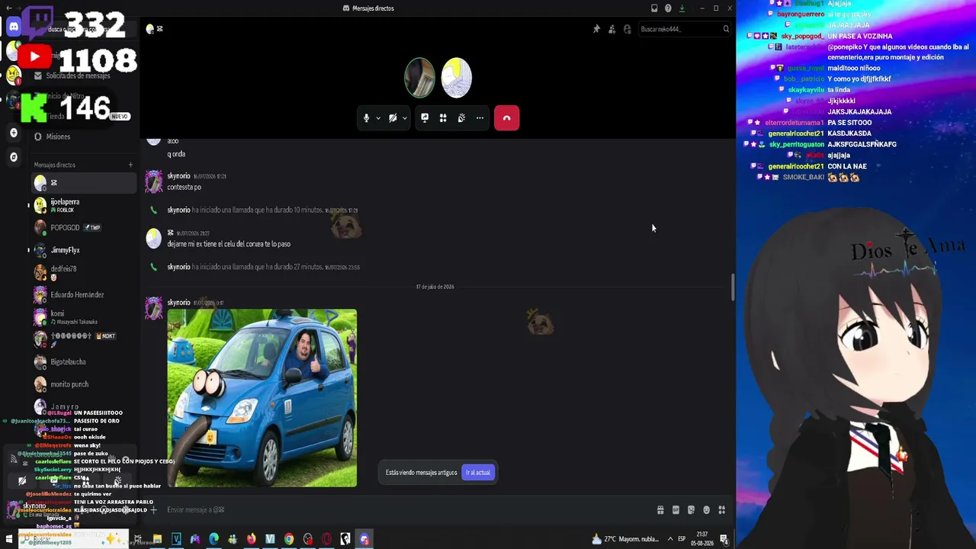The width and height of the screenshot is (976, 549).
Task: Open the taskbar clock showing 21:37
Action: pos(702,539)
